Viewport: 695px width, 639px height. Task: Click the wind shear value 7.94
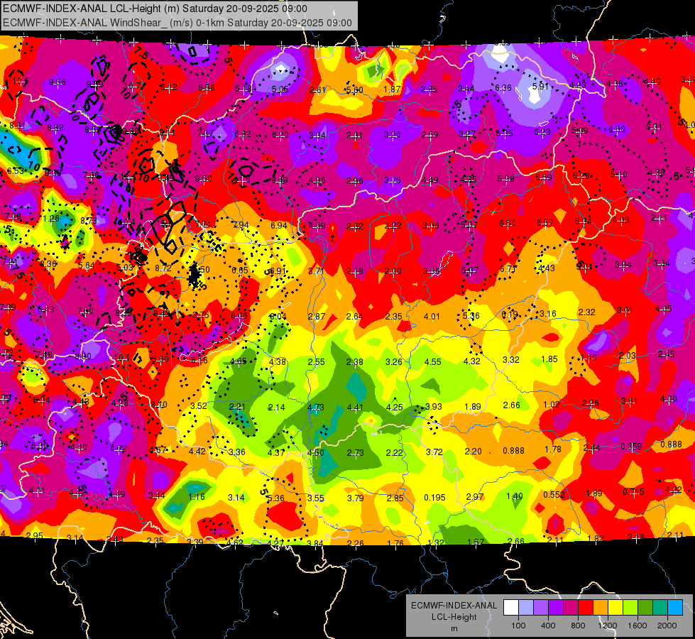[241, 225]
